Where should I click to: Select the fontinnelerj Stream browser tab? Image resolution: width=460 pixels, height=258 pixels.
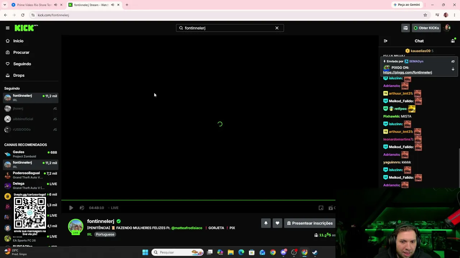91,5
